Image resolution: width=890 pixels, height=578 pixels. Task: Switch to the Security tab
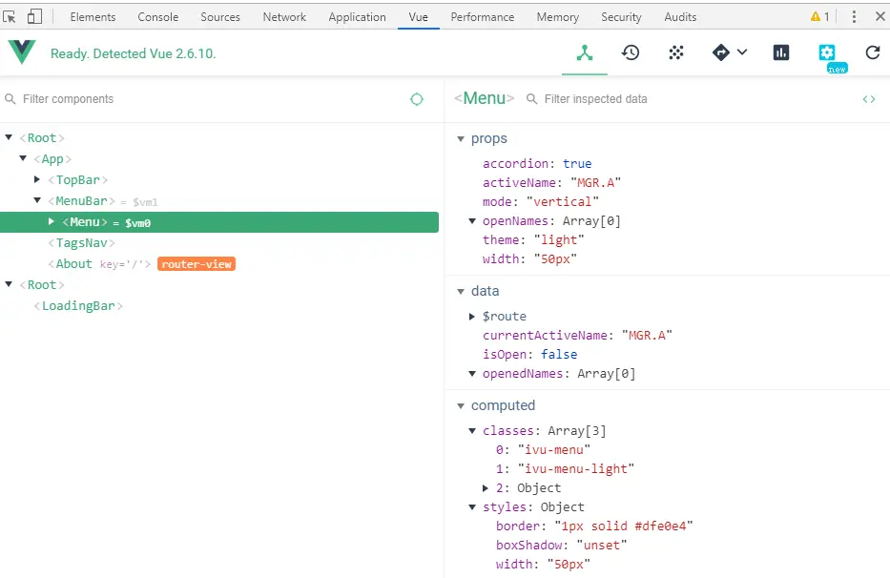[622, 17]
